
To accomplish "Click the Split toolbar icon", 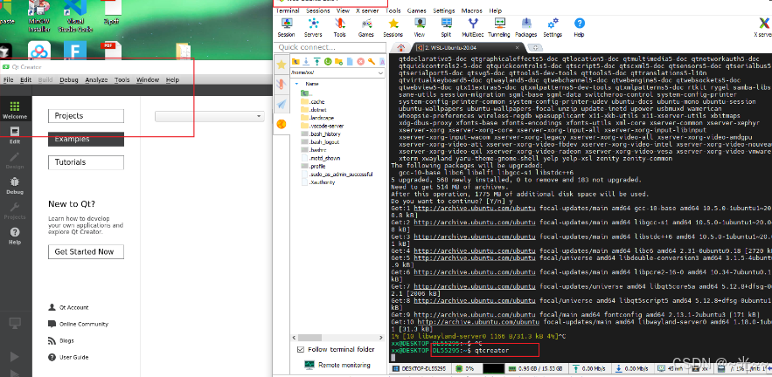I will click(446, 27).
